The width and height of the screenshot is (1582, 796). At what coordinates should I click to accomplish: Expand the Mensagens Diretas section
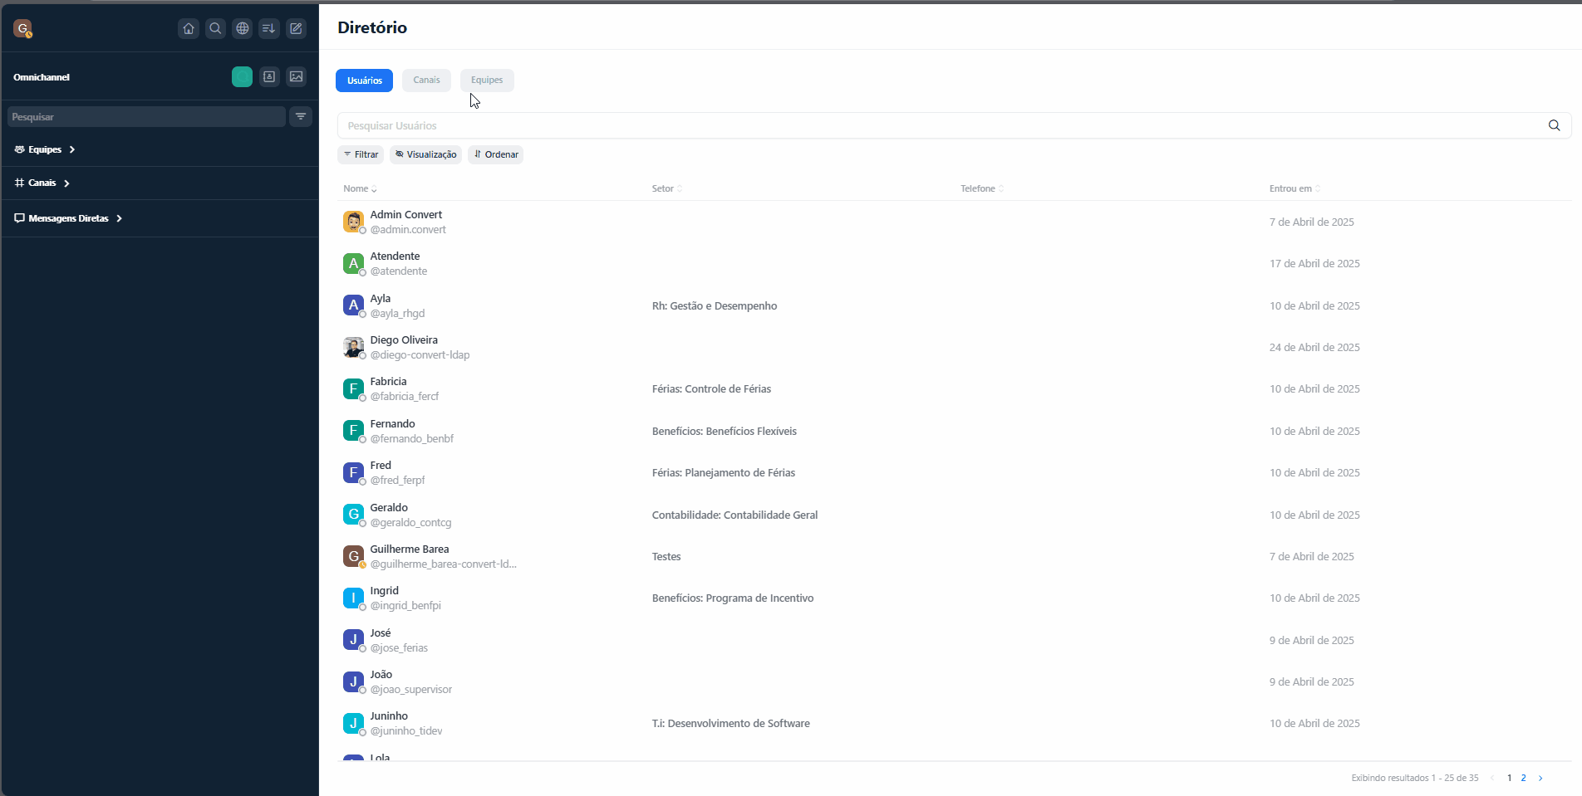pyautogui.click(x=69, y=218)
